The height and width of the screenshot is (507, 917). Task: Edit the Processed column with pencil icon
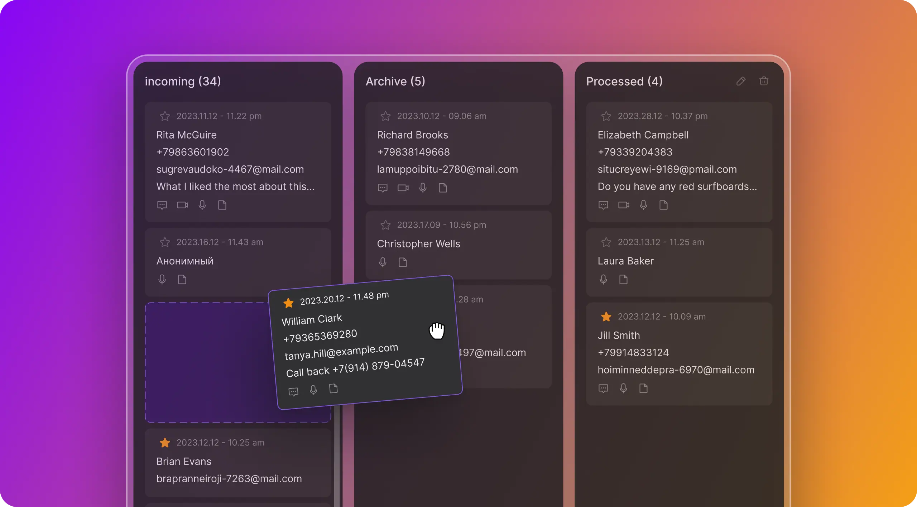click(741, 81)
